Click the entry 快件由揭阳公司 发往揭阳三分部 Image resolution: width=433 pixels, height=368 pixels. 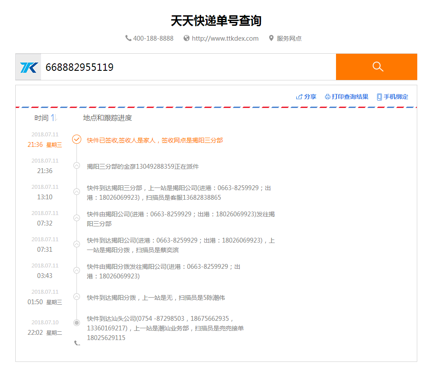181,219
